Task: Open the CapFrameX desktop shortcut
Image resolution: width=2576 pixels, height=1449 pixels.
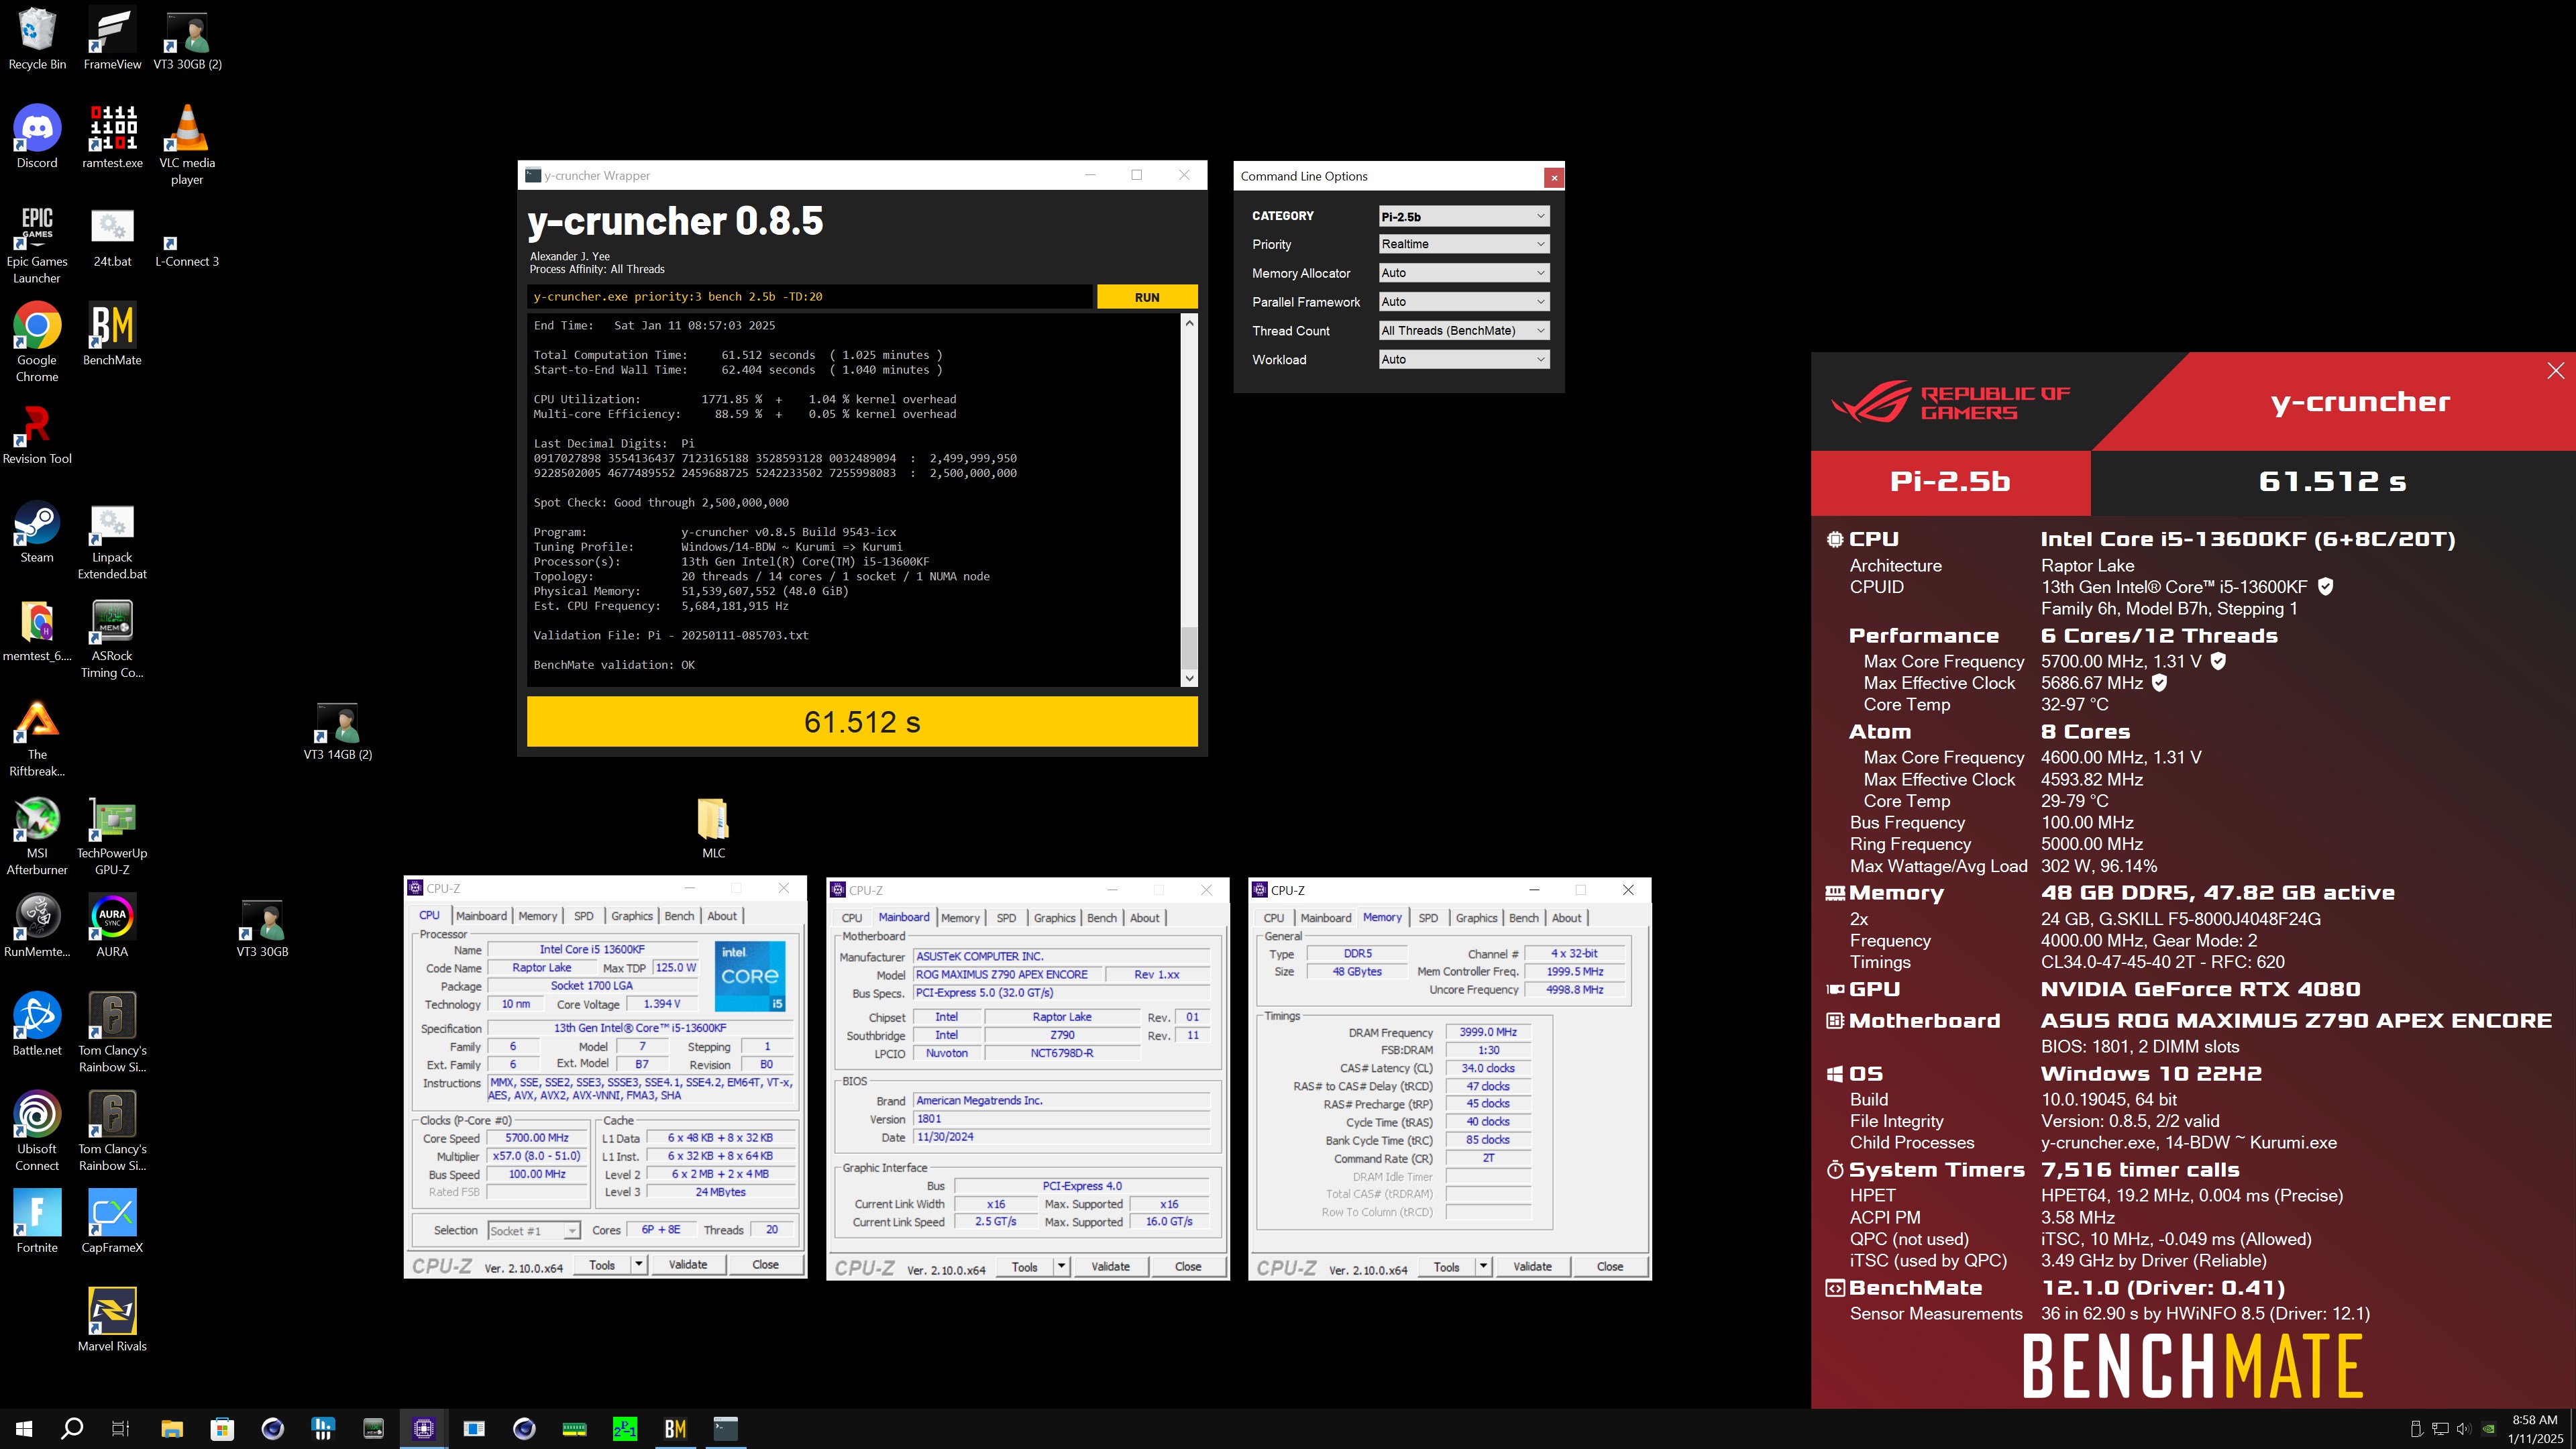Action: pyautogui.click(x=112, y=1222)
